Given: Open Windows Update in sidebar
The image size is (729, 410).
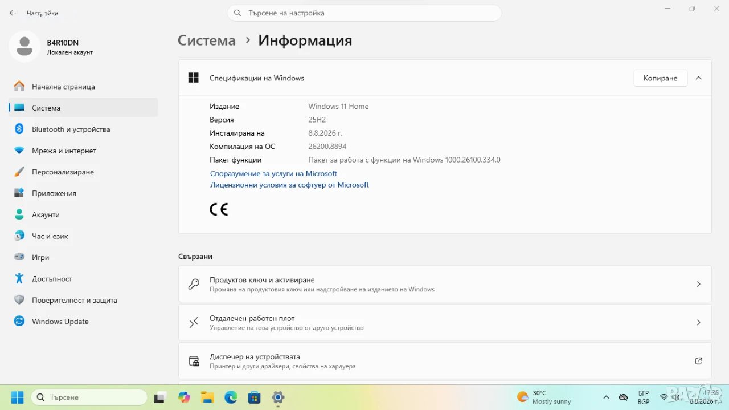Looking at the screenshot, I should (x=83, y=322).
